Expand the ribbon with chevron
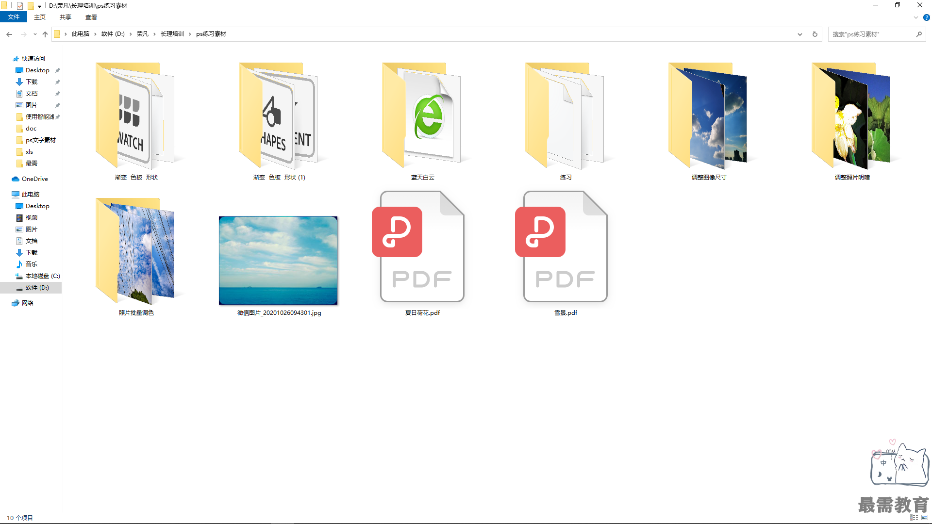 tap(916, 17)
